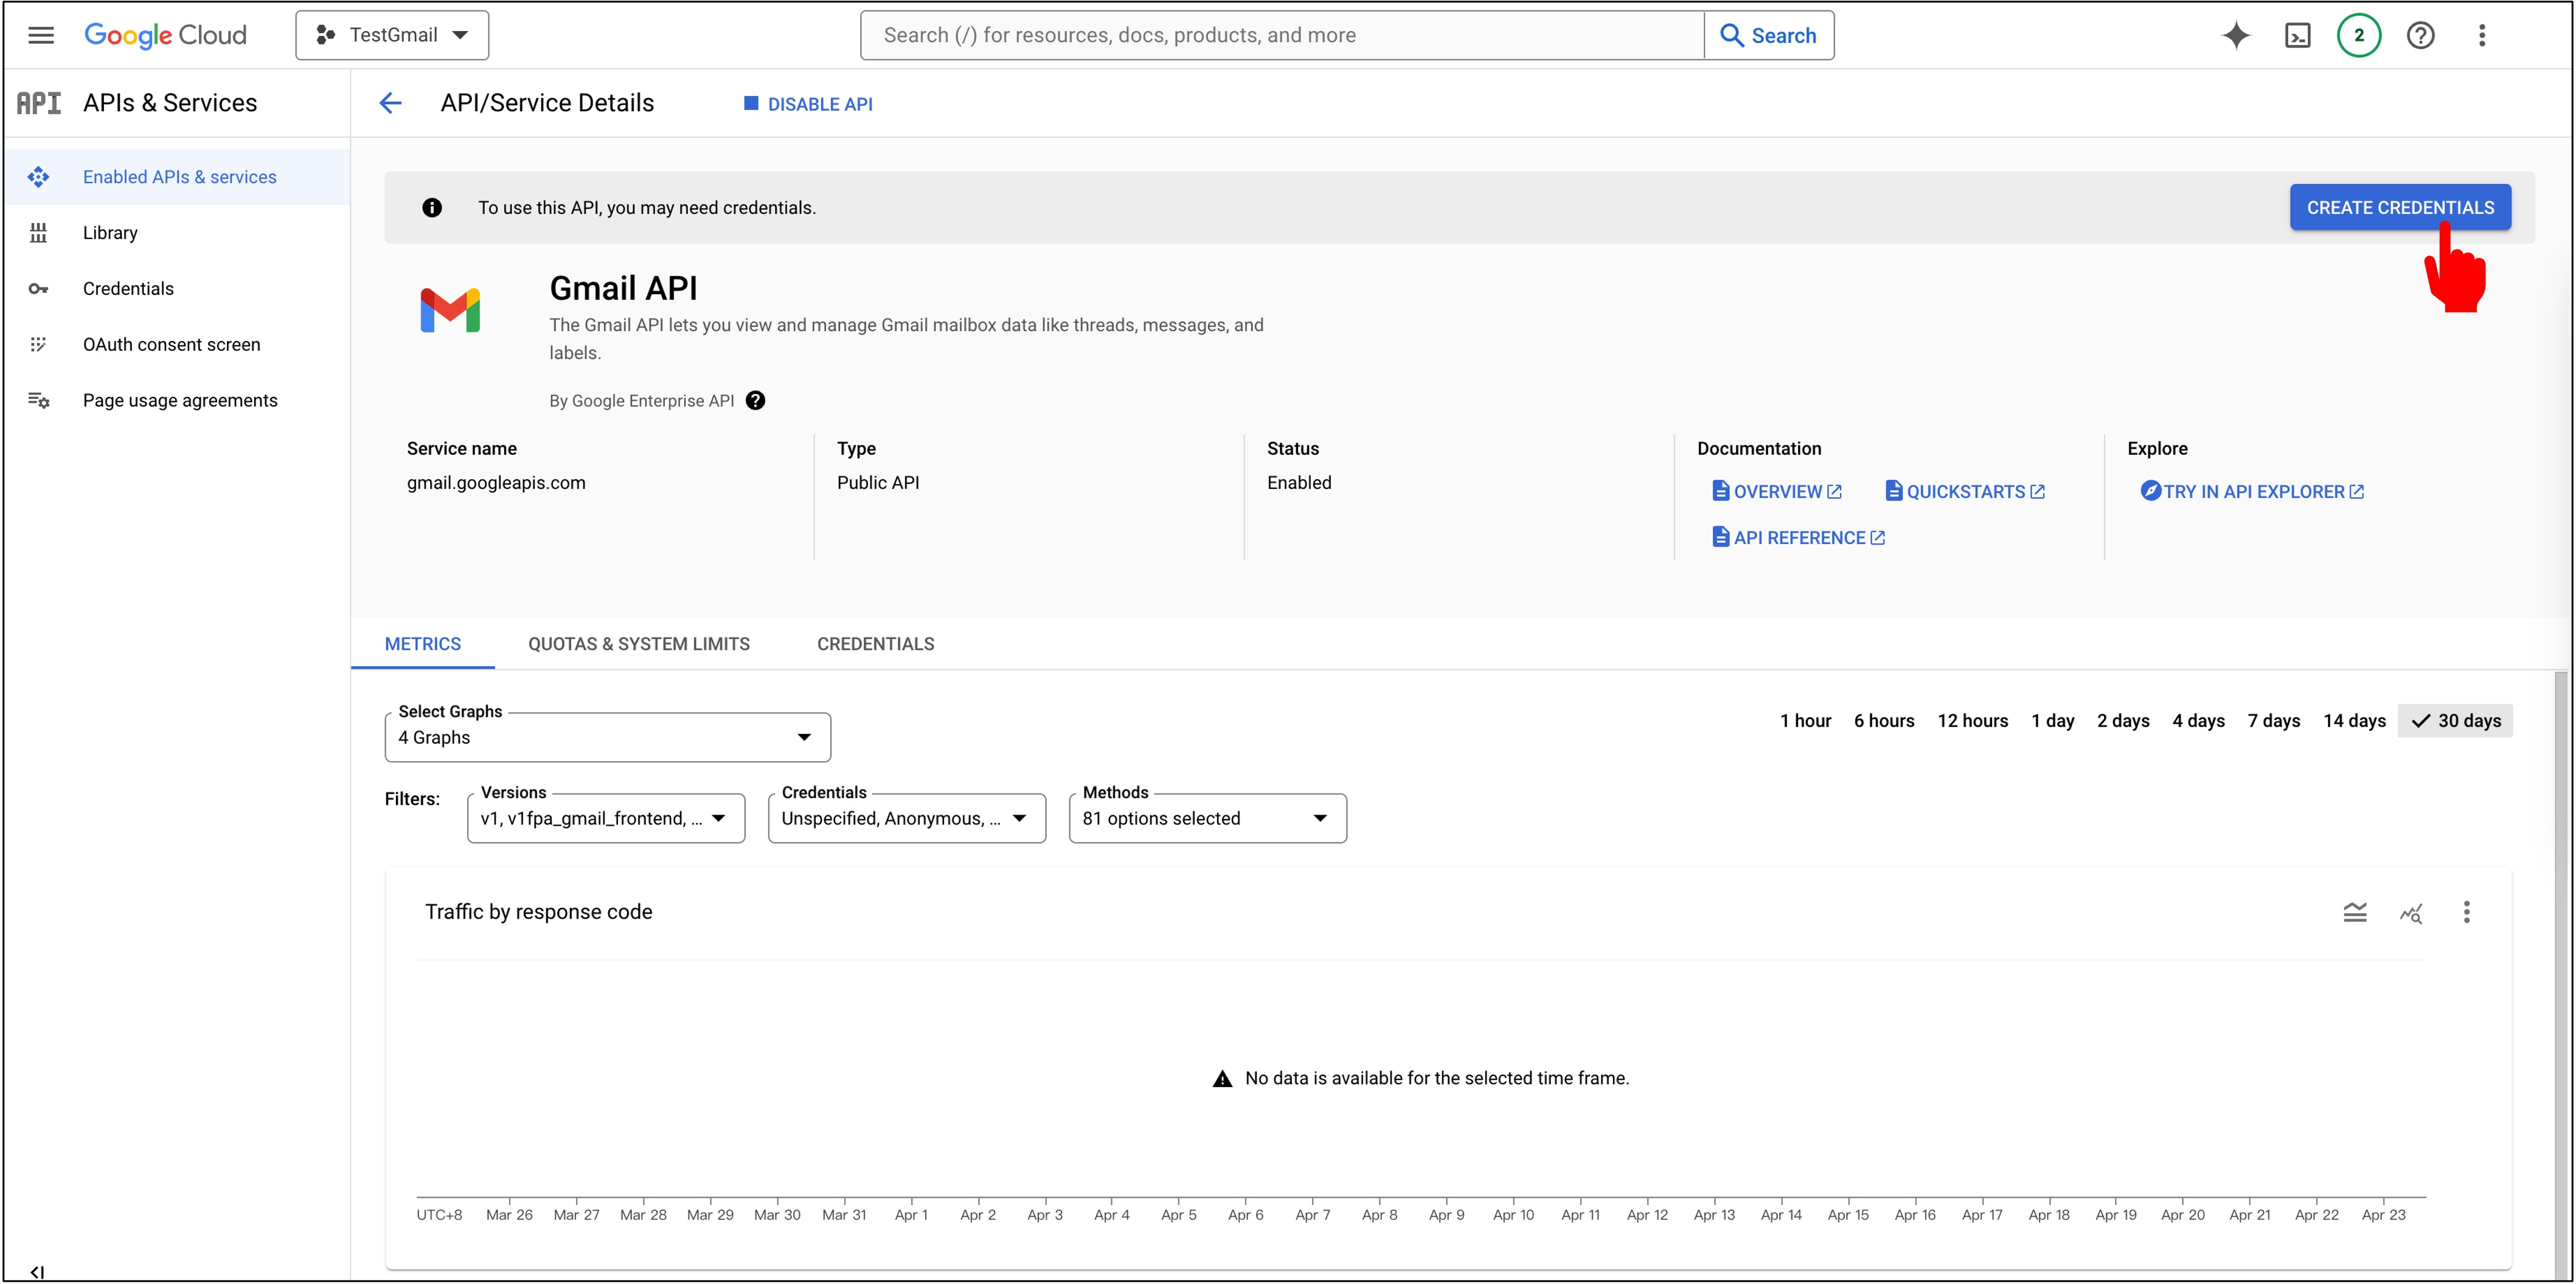2576x1284 pixels.
Task: Switch to the Credentials tab
Action: [x=876, y=644]
